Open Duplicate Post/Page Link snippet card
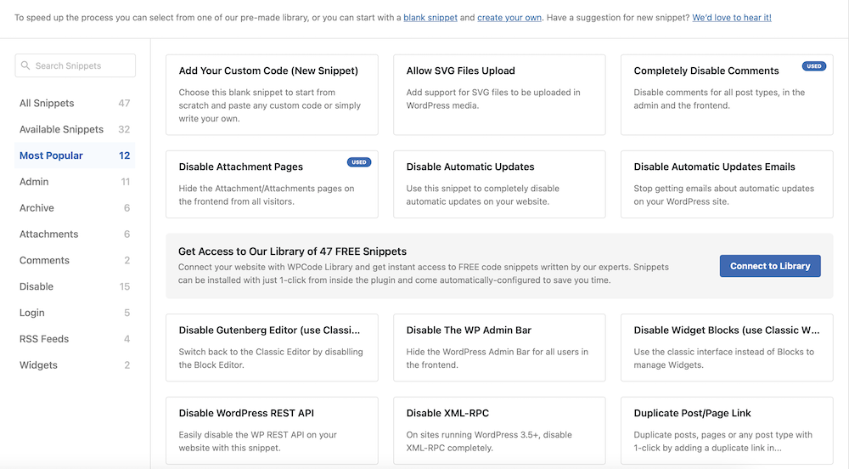This screenshot has width=849, height=469. tap(727, 431)
